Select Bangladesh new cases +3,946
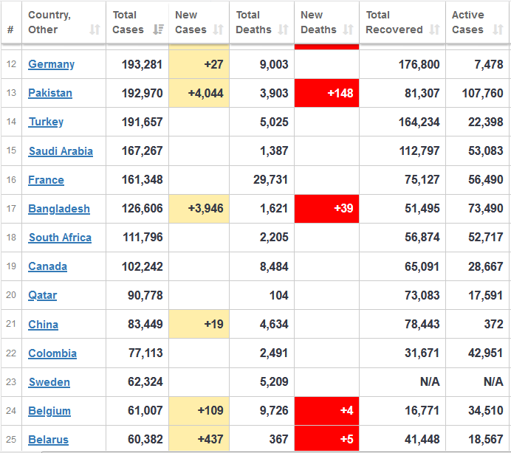 coord(205,209)
